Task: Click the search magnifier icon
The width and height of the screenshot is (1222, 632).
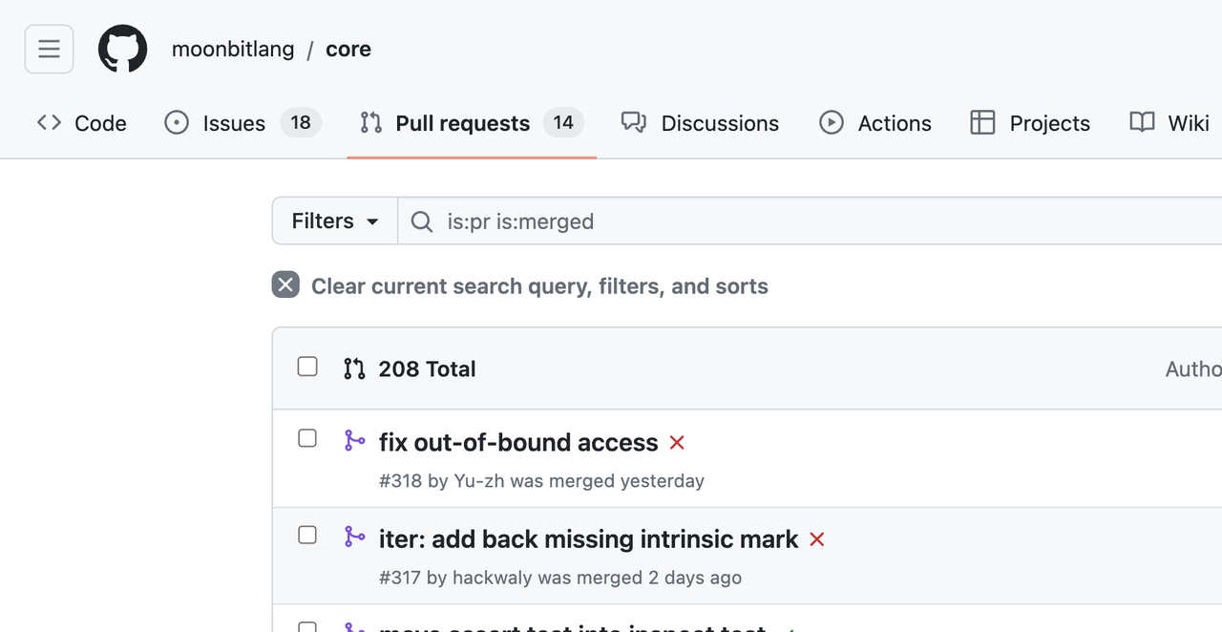Action: (x=421, y=221)
